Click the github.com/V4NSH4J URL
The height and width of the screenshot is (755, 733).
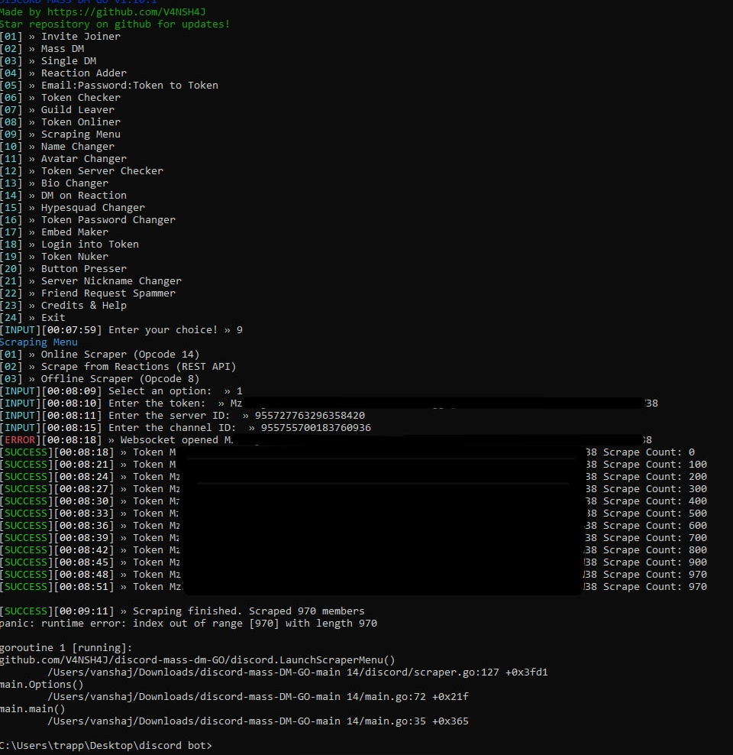point(127,11)
